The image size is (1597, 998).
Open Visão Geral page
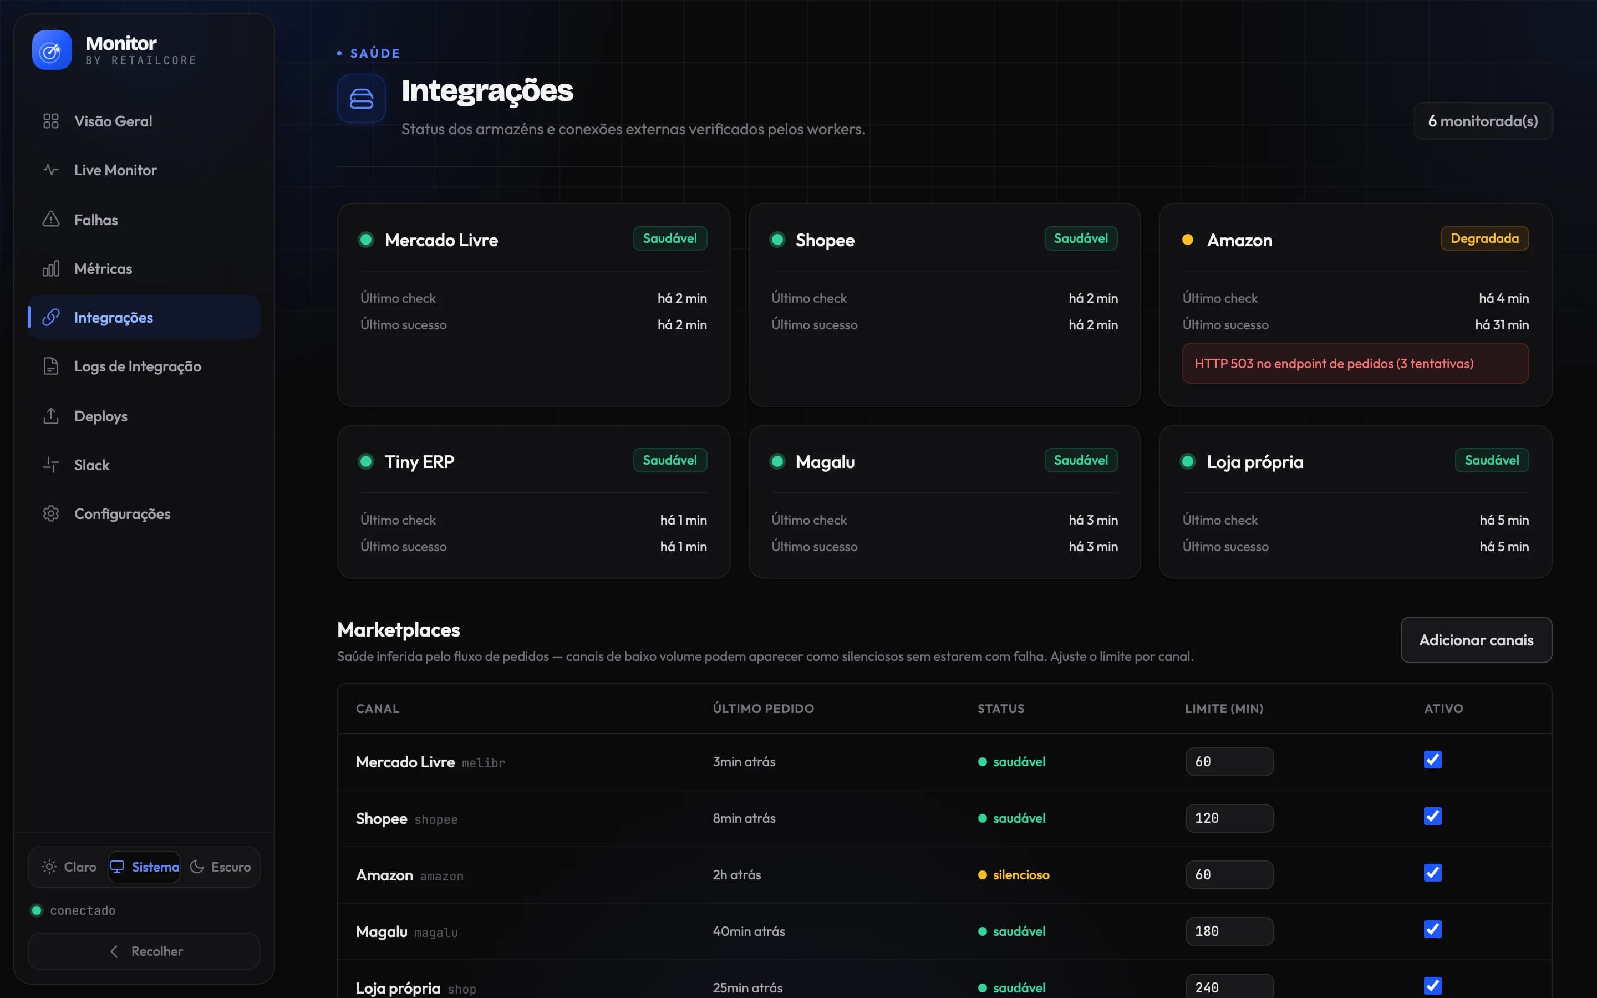144,121
